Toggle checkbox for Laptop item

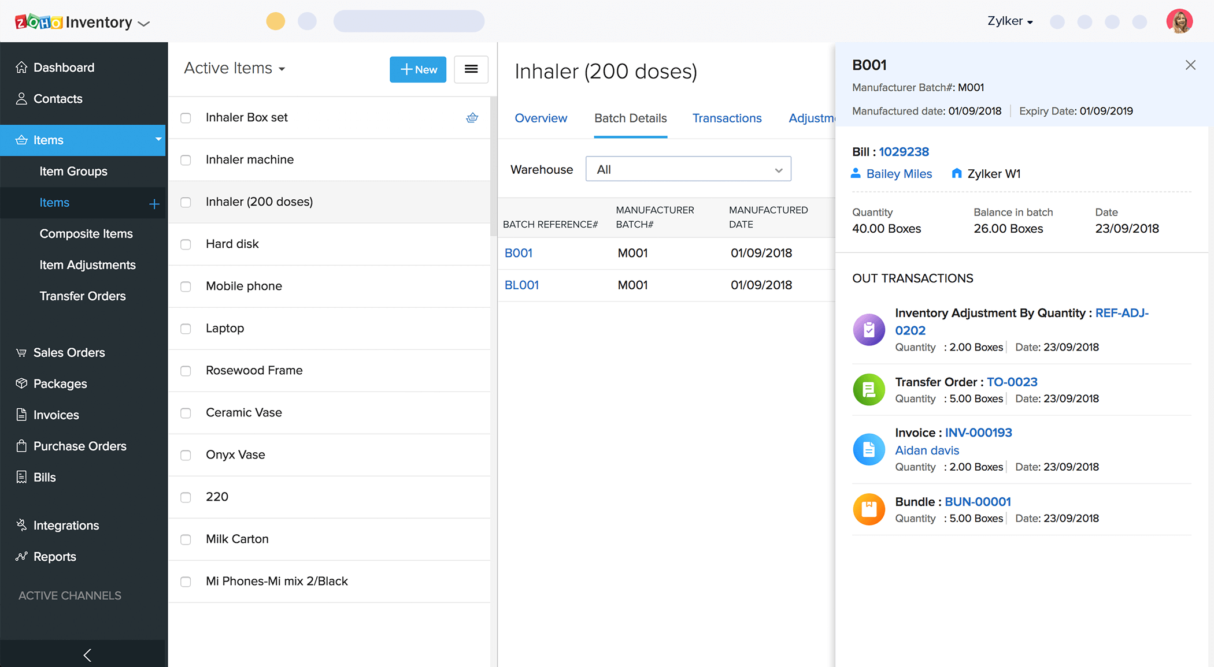coord(186,329)
